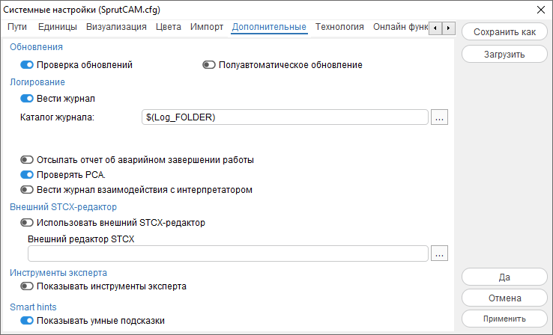Click the Каталог журнала input field
This screenshot has width=553, height=335.
pos(285,117)
